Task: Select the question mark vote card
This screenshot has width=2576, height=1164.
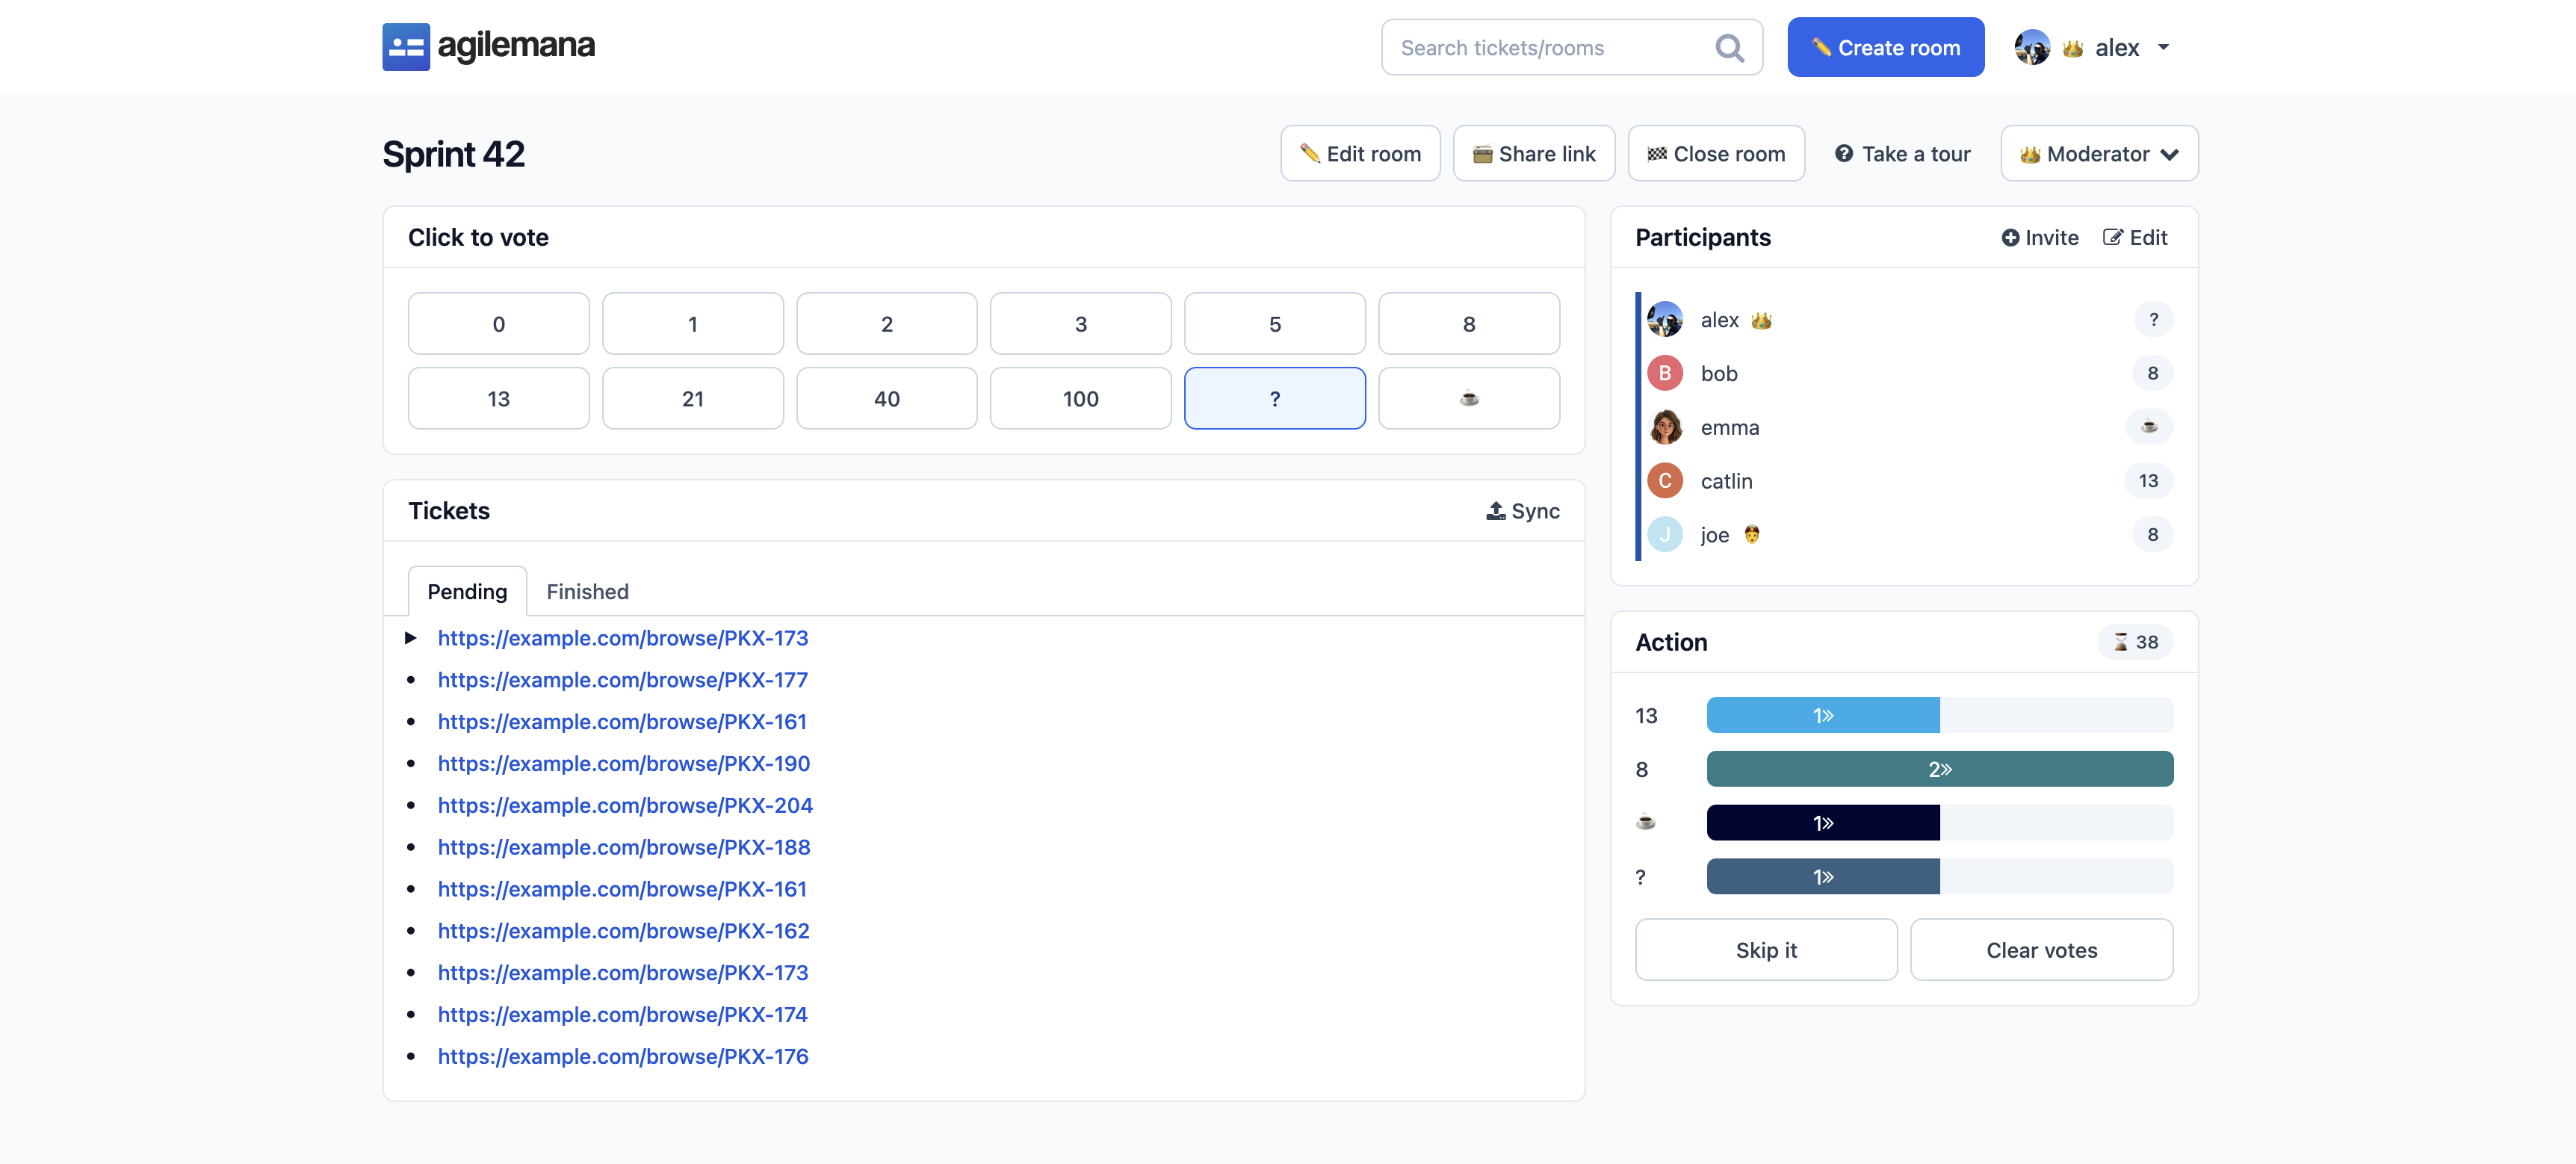Action: point(1274,398)
